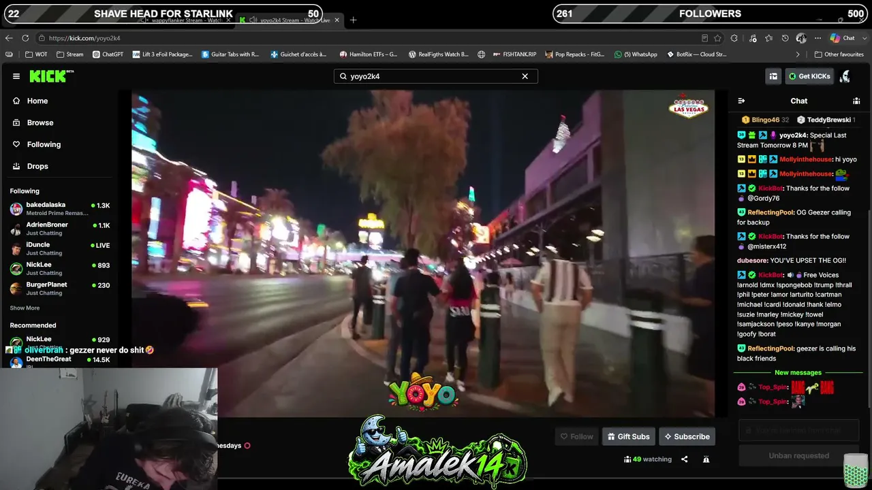The width and height of the screenshot is (872, 490).
Task: Click the 49 watching viewer count
Action: point(648,459)
